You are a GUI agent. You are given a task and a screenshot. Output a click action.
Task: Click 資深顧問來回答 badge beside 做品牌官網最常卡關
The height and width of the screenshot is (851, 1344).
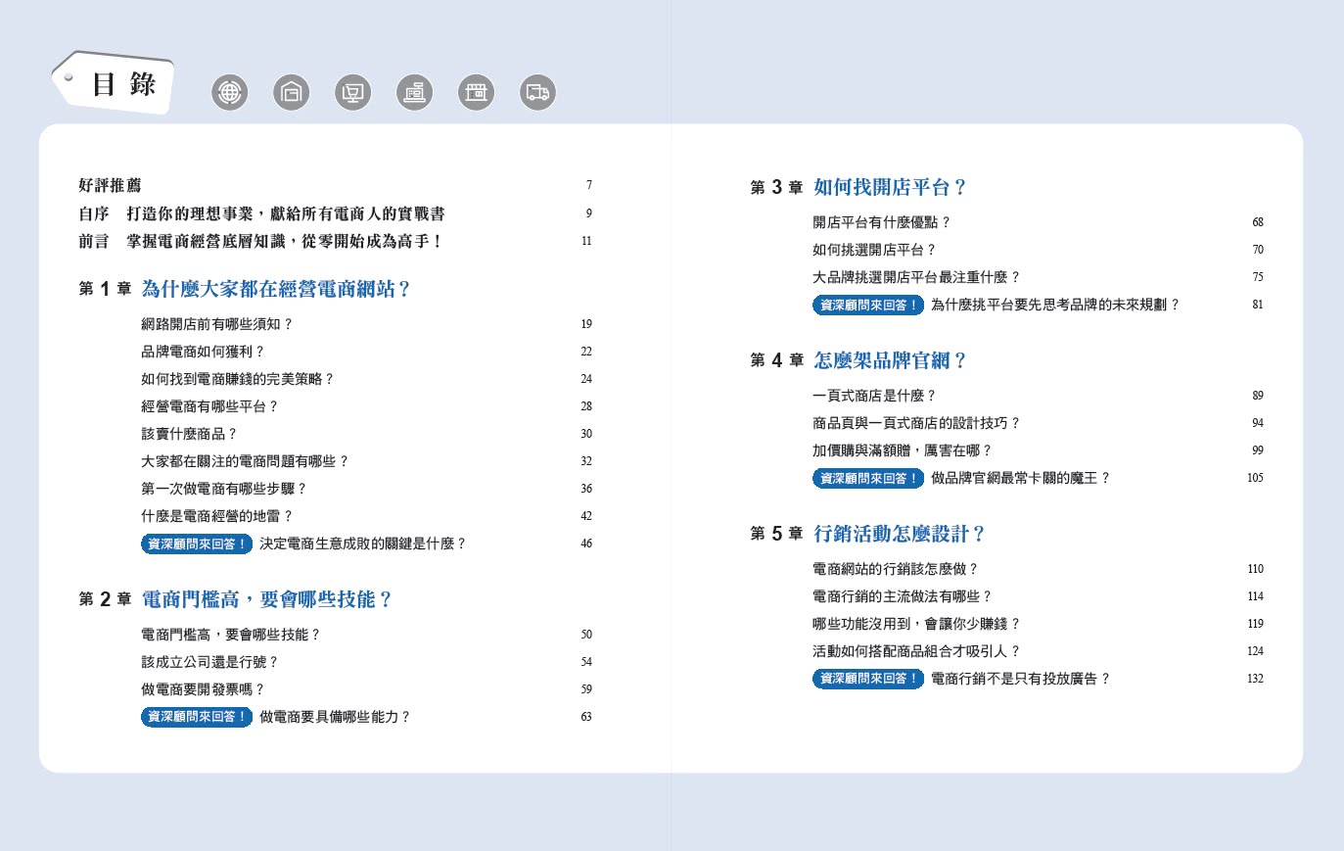click(x=868, y=478)
